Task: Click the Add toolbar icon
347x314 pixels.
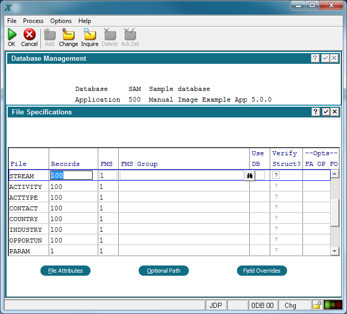Action: click(x=50, y=34)
